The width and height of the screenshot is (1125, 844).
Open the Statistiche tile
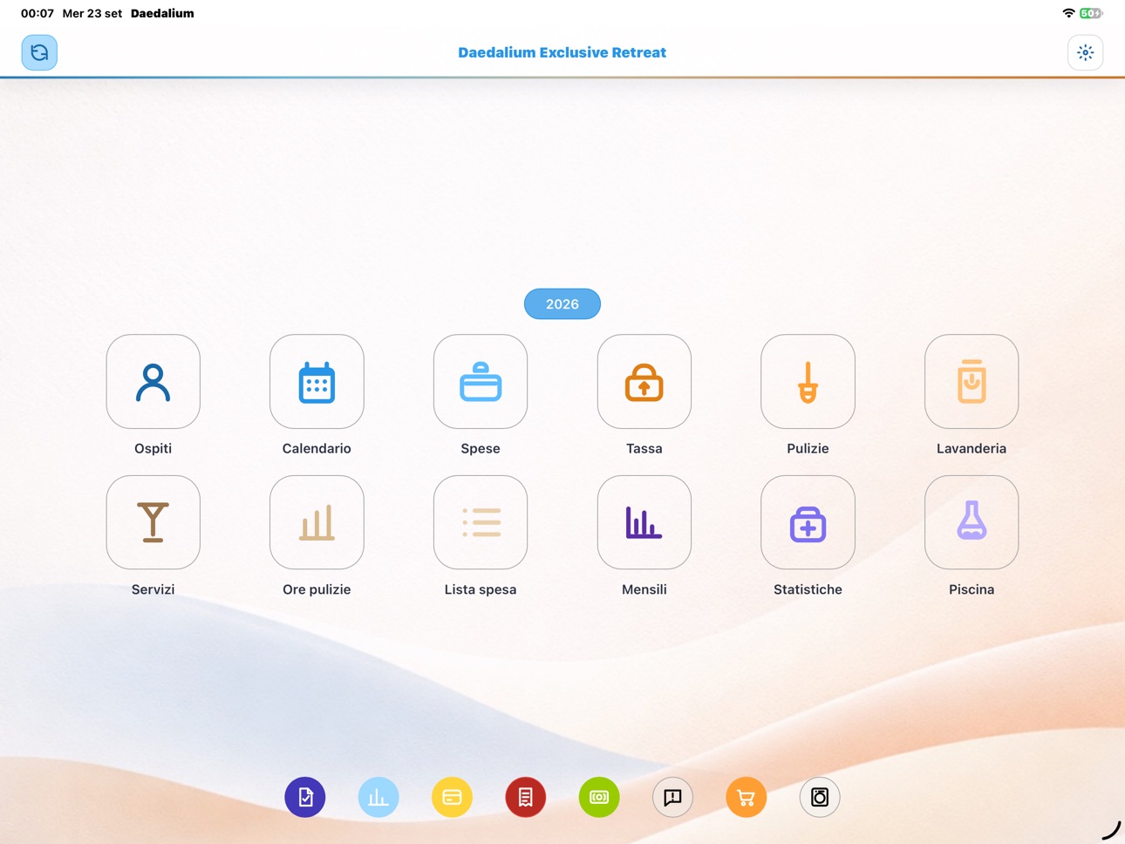point(808,522)
